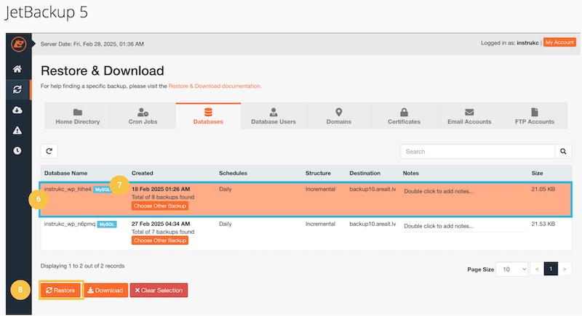The image size is (582, 316).
Task: Select the instrukc_wp_n6pmq database row
Action: tap(291, 232)
